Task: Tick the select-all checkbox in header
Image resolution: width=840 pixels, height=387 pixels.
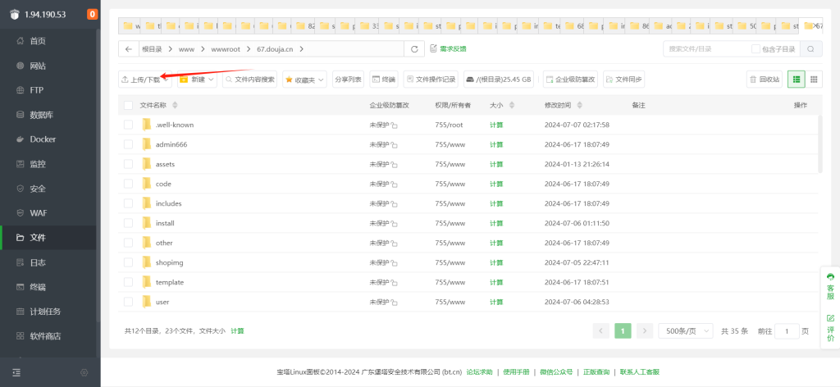Action: tap(128, 106)
